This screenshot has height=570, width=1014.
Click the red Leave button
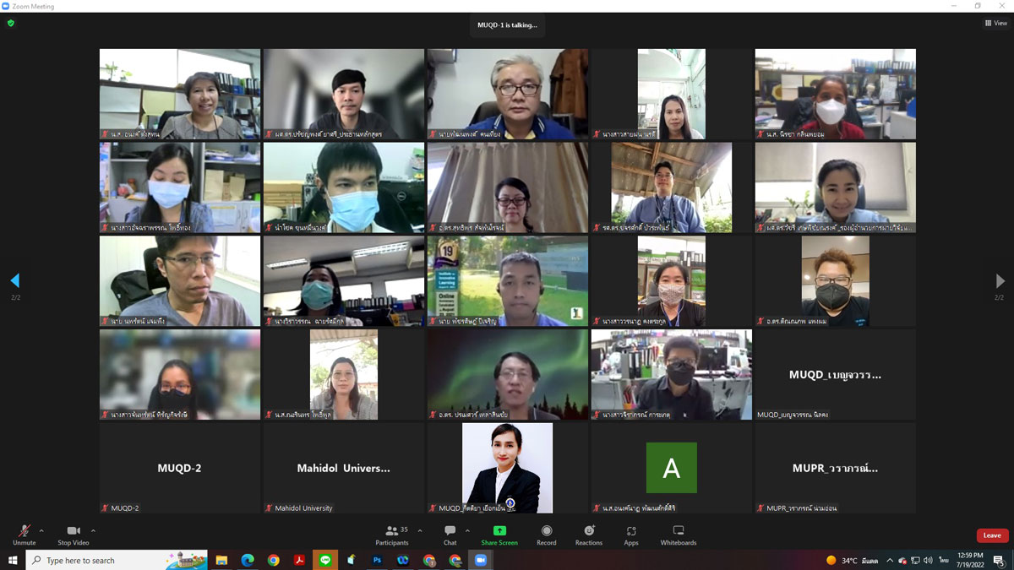[992, 535]
